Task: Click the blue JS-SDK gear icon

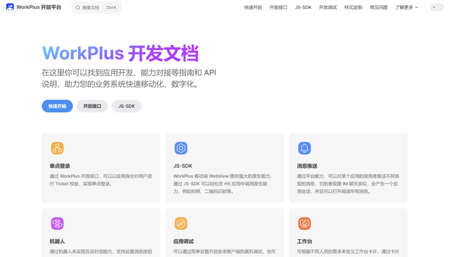Action: pyautogui.click(x=181, y=148)
